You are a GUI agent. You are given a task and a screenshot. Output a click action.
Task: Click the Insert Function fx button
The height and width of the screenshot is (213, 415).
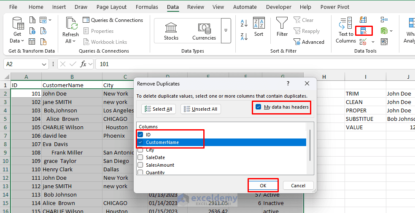[83, 64]
